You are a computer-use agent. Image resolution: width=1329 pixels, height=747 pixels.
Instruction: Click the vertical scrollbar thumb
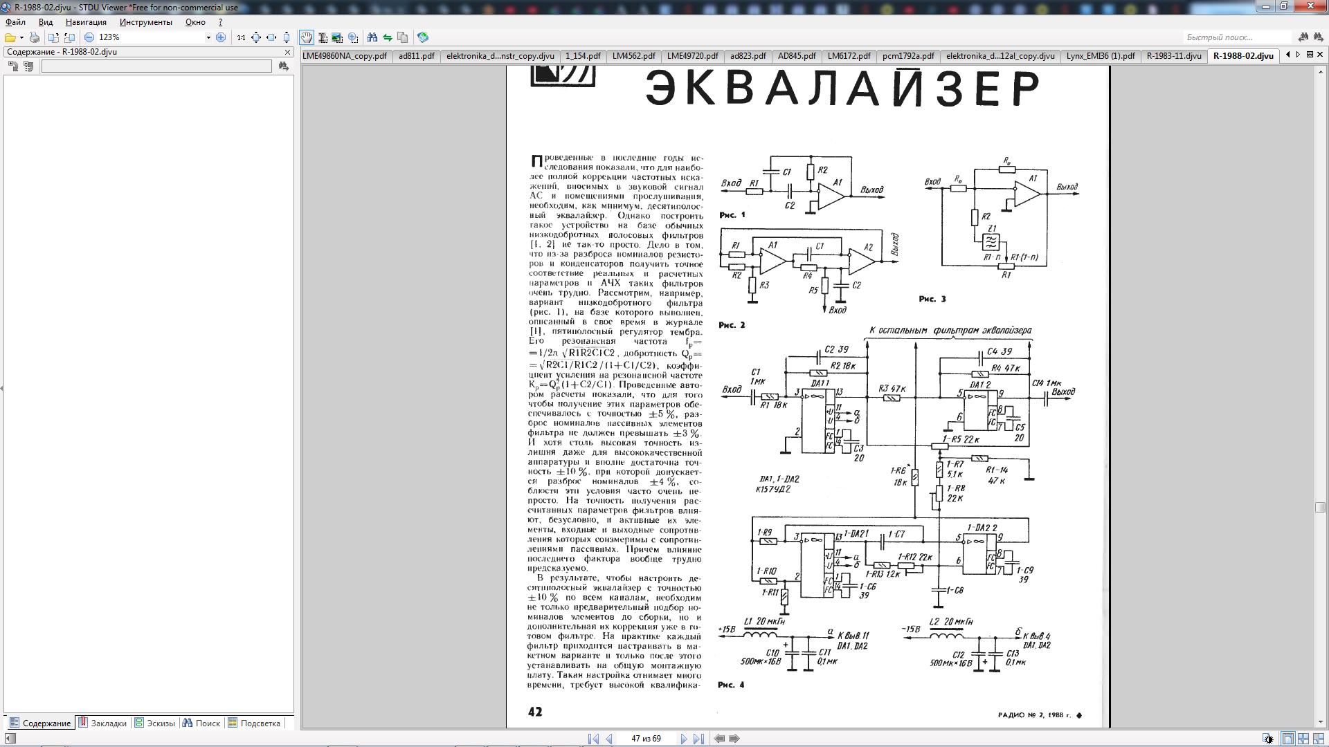pyautogui.click(x=1320, y=507)
